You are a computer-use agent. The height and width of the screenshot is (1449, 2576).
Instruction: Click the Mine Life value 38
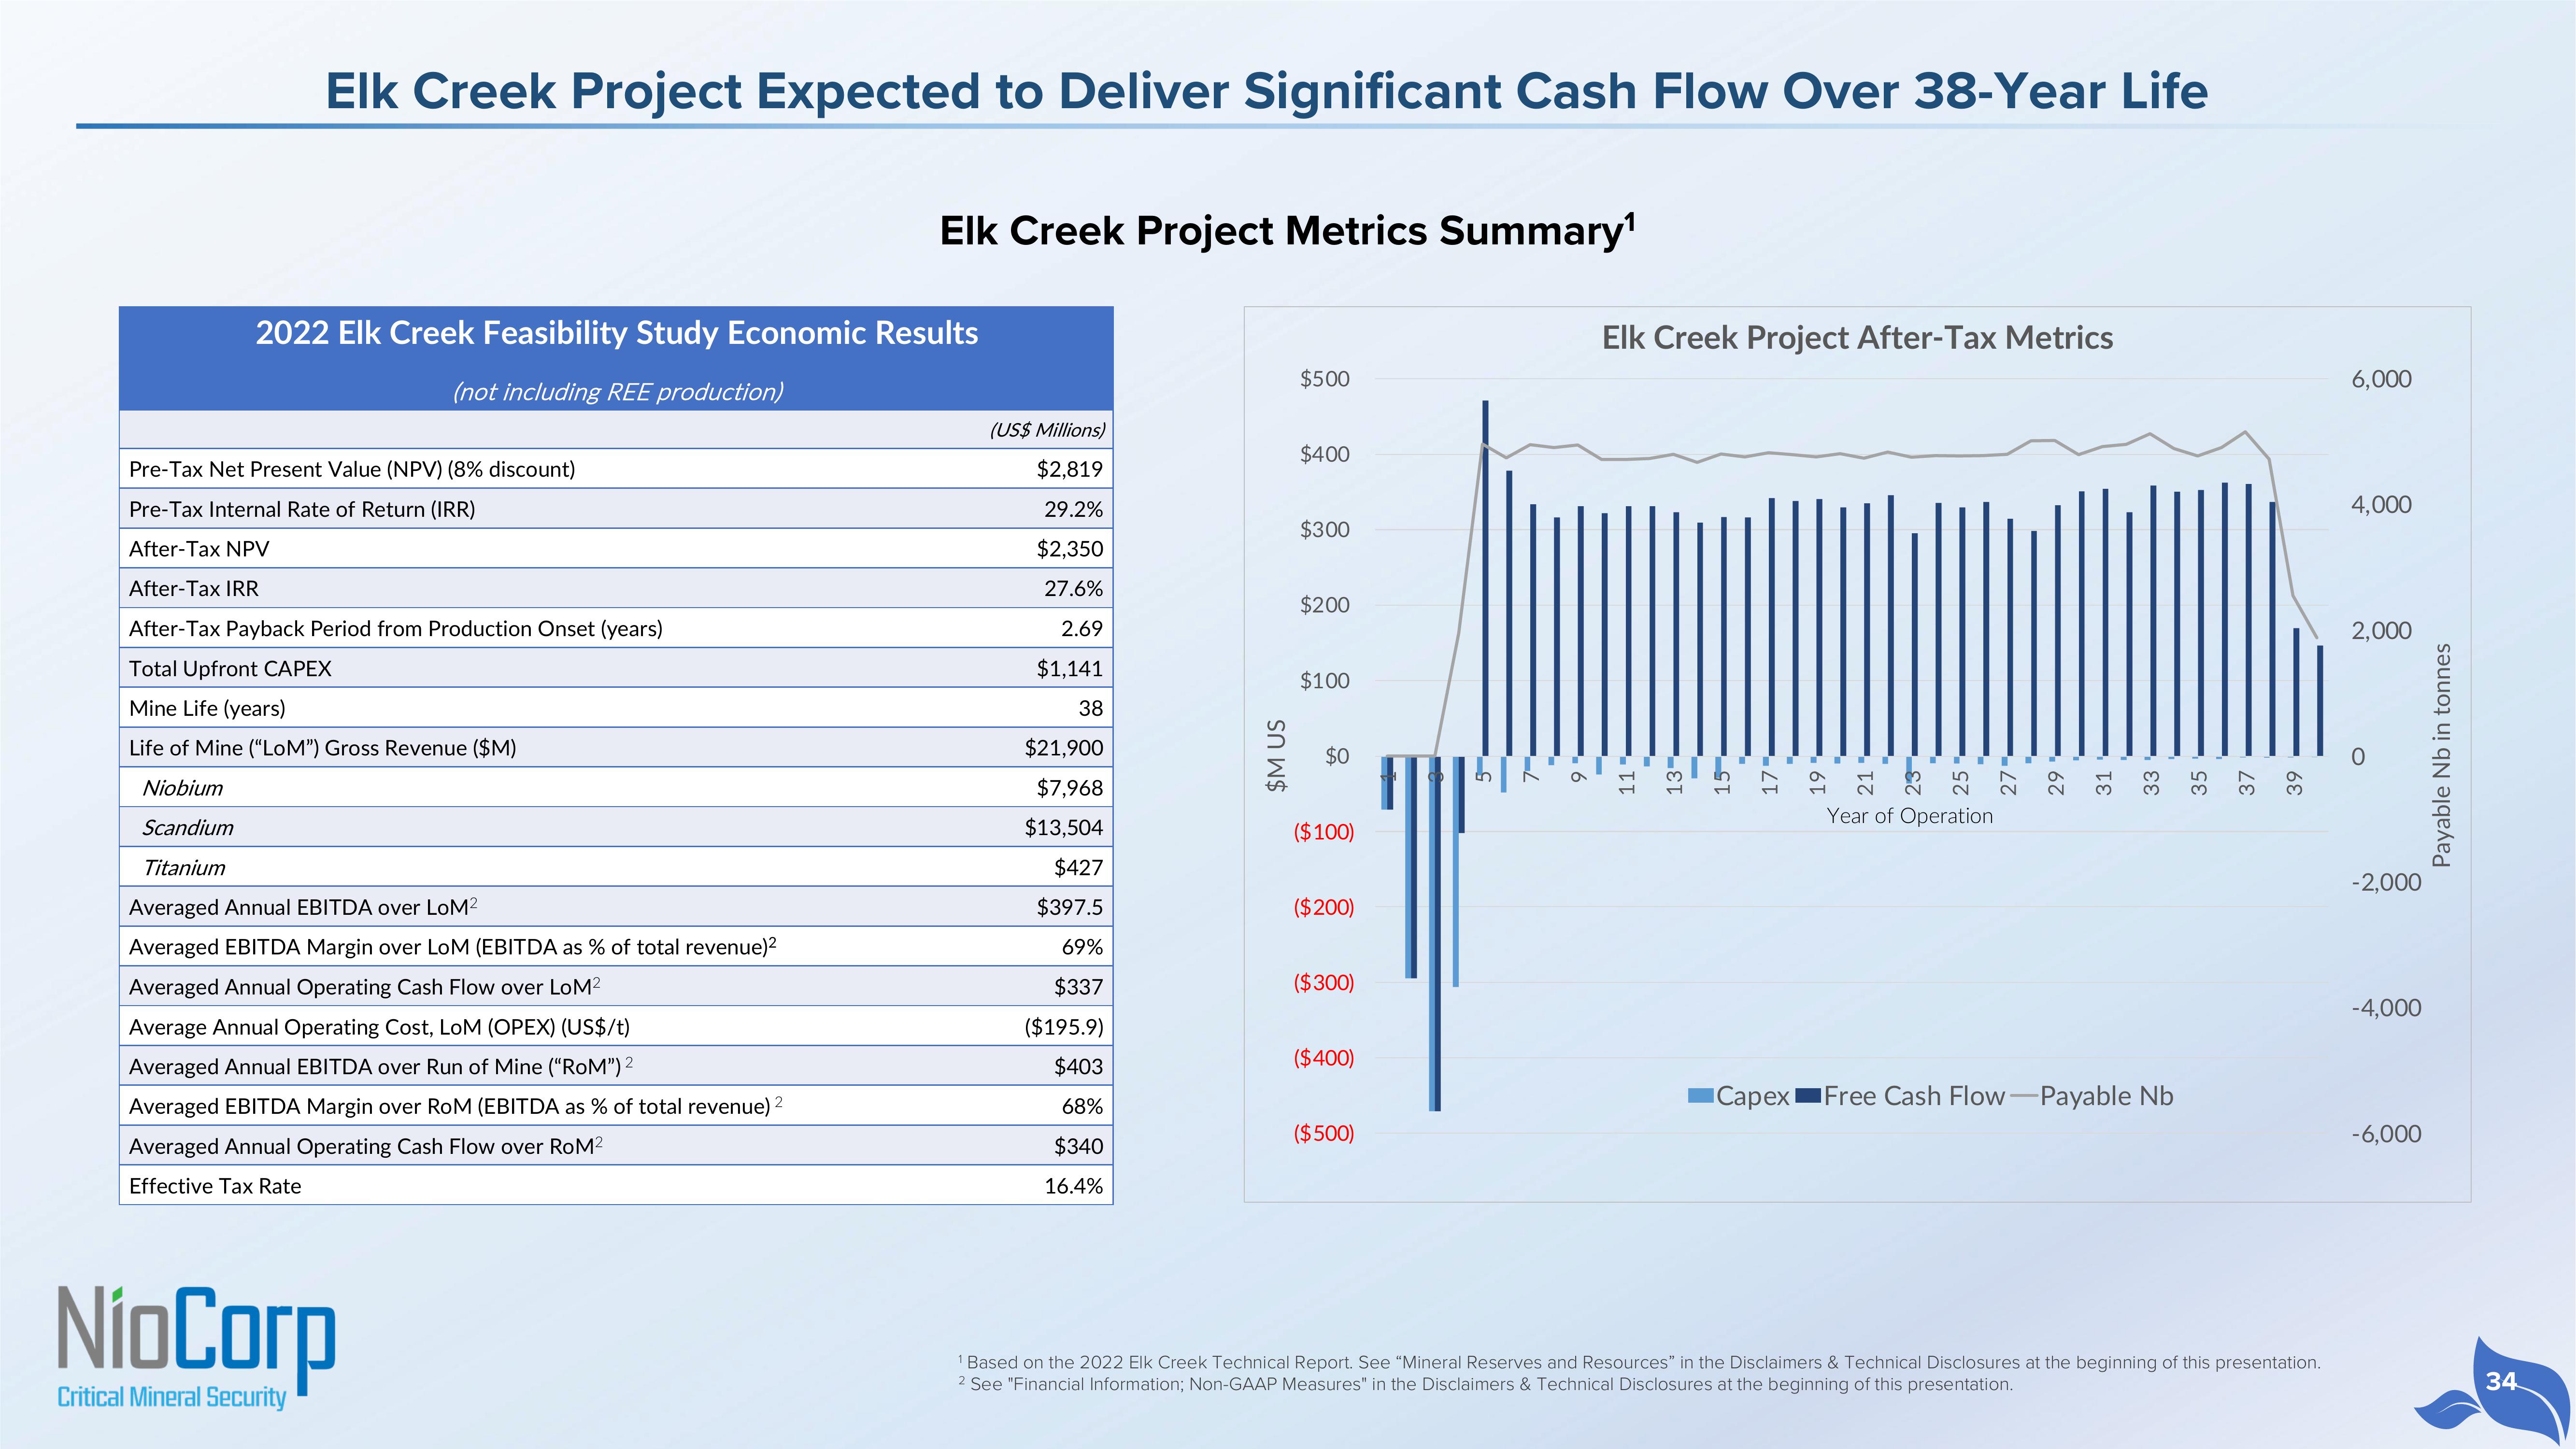(x=1090, y=709)
